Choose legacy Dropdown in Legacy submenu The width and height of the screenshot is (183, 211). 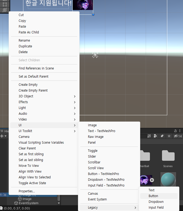click(159, 202)
